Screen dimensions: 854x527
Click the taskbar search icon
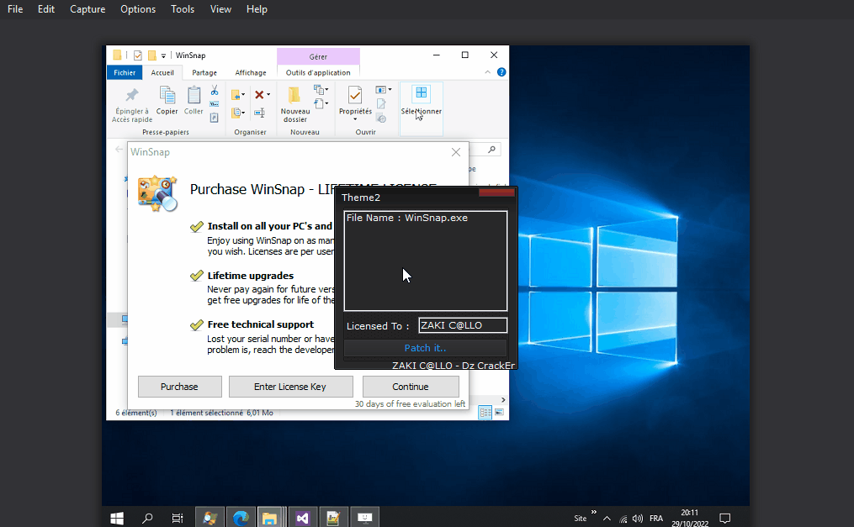147,518
